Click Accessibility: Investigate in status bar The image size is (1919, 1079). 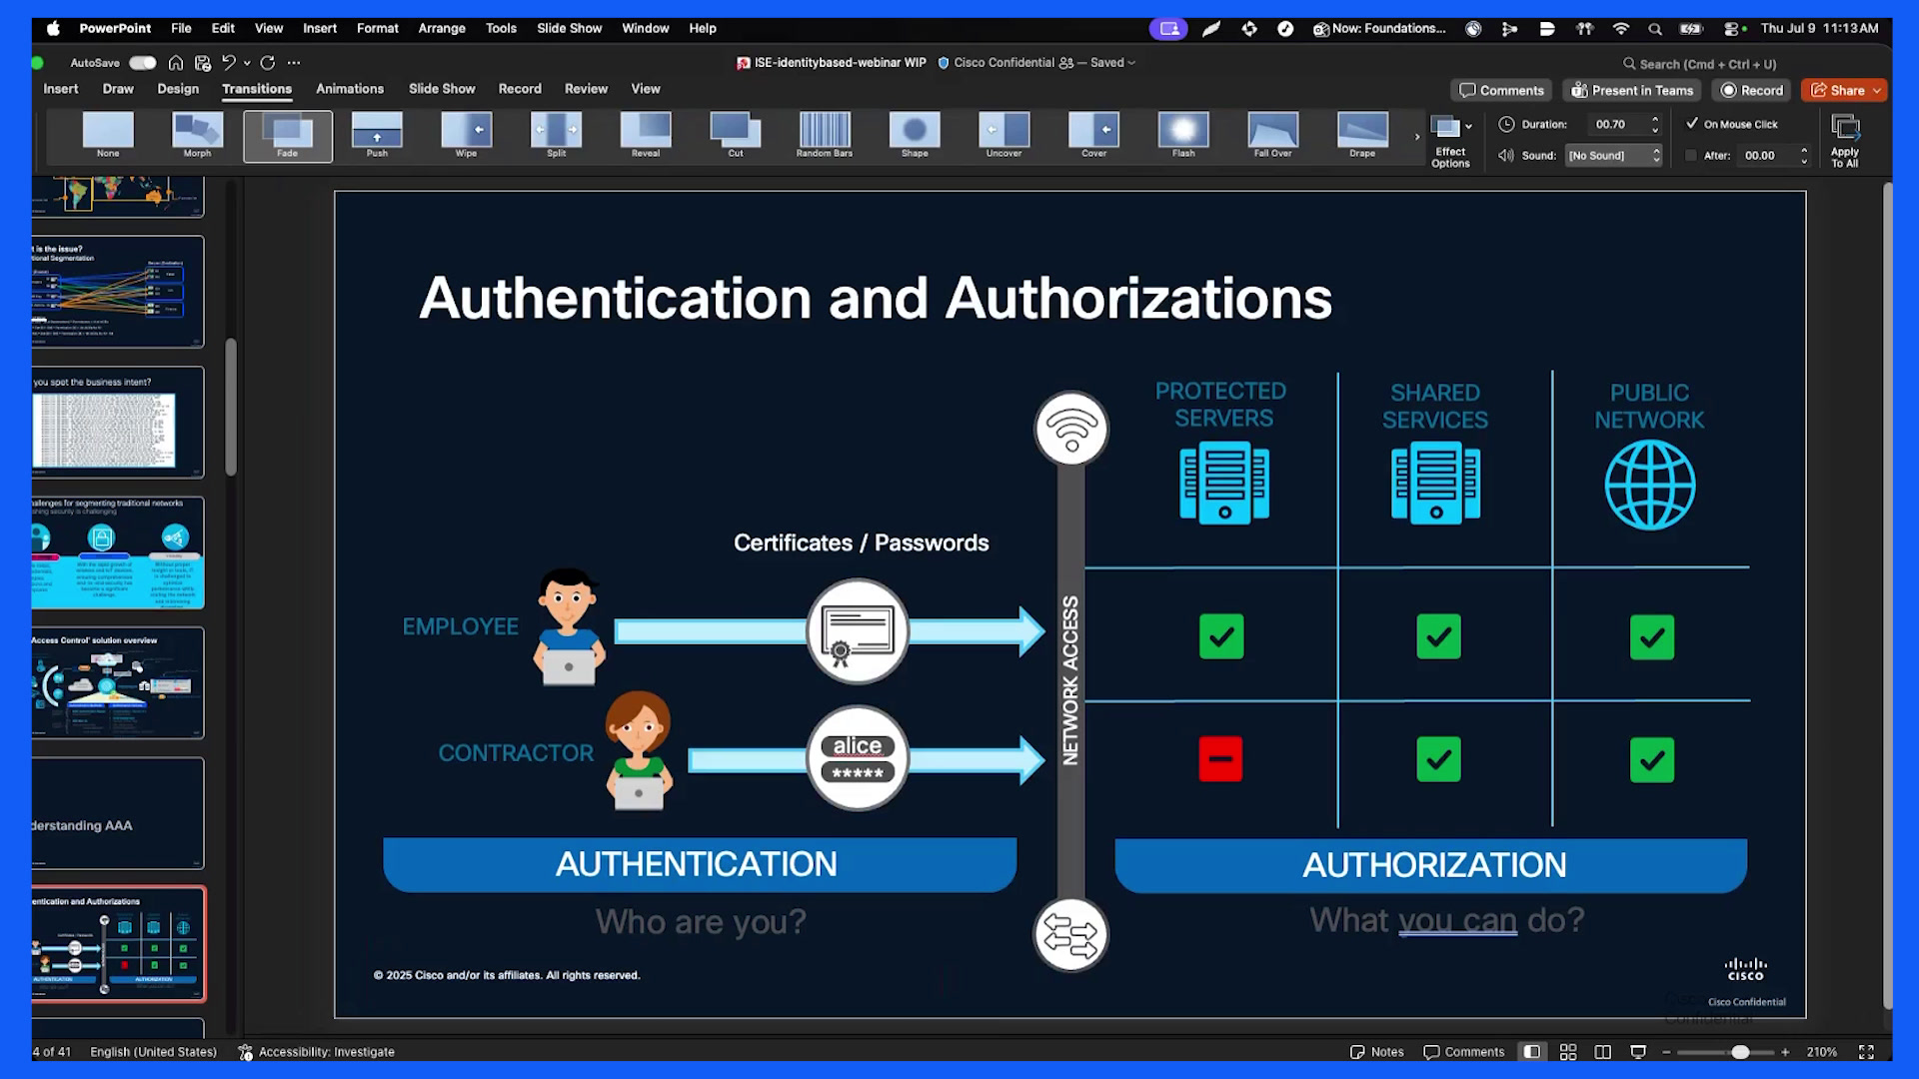(x=316, y=1052)
